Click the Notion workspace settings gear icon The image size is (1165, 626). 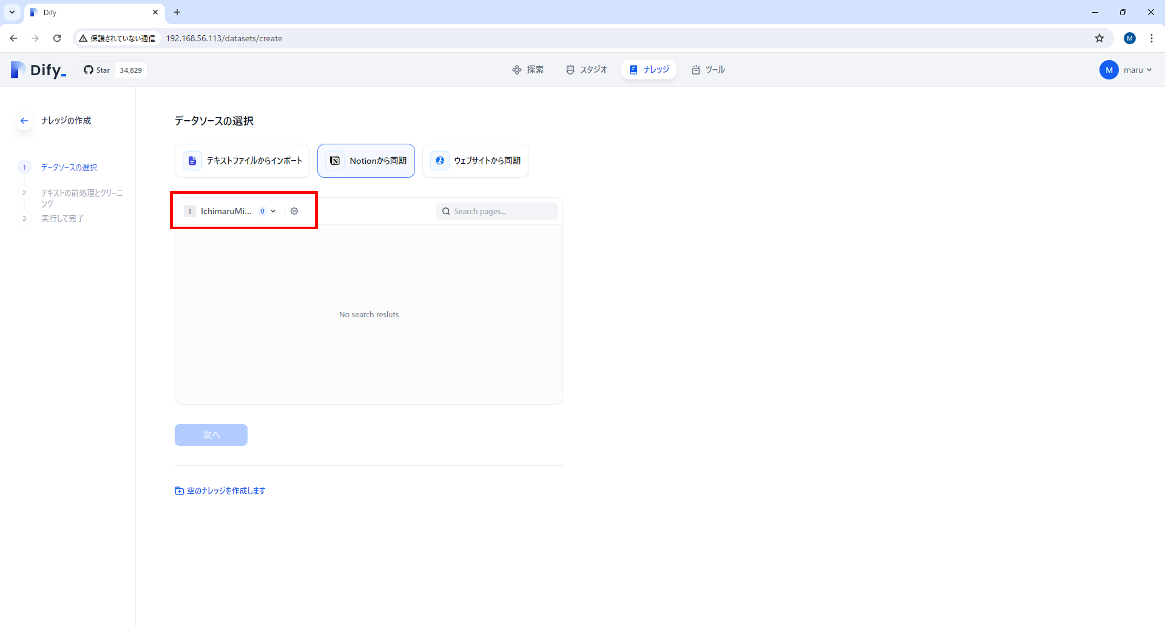coord(294,211)
